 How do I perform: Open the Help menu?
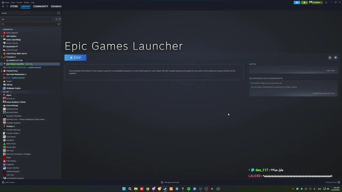(x=33, y=2)
